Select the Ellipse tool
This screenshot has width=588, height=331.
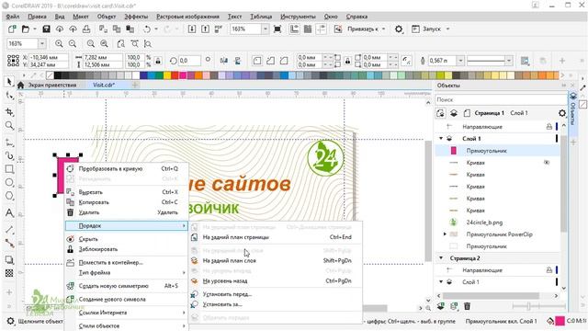(9, 183)
